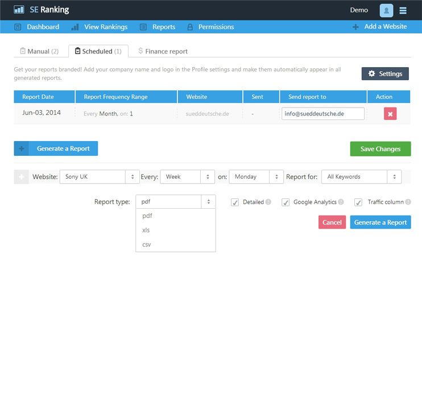The width and height of the screenshot is (422, 406).
Task: Toggle the Detailed checkbox
Action: pos(235,202)
